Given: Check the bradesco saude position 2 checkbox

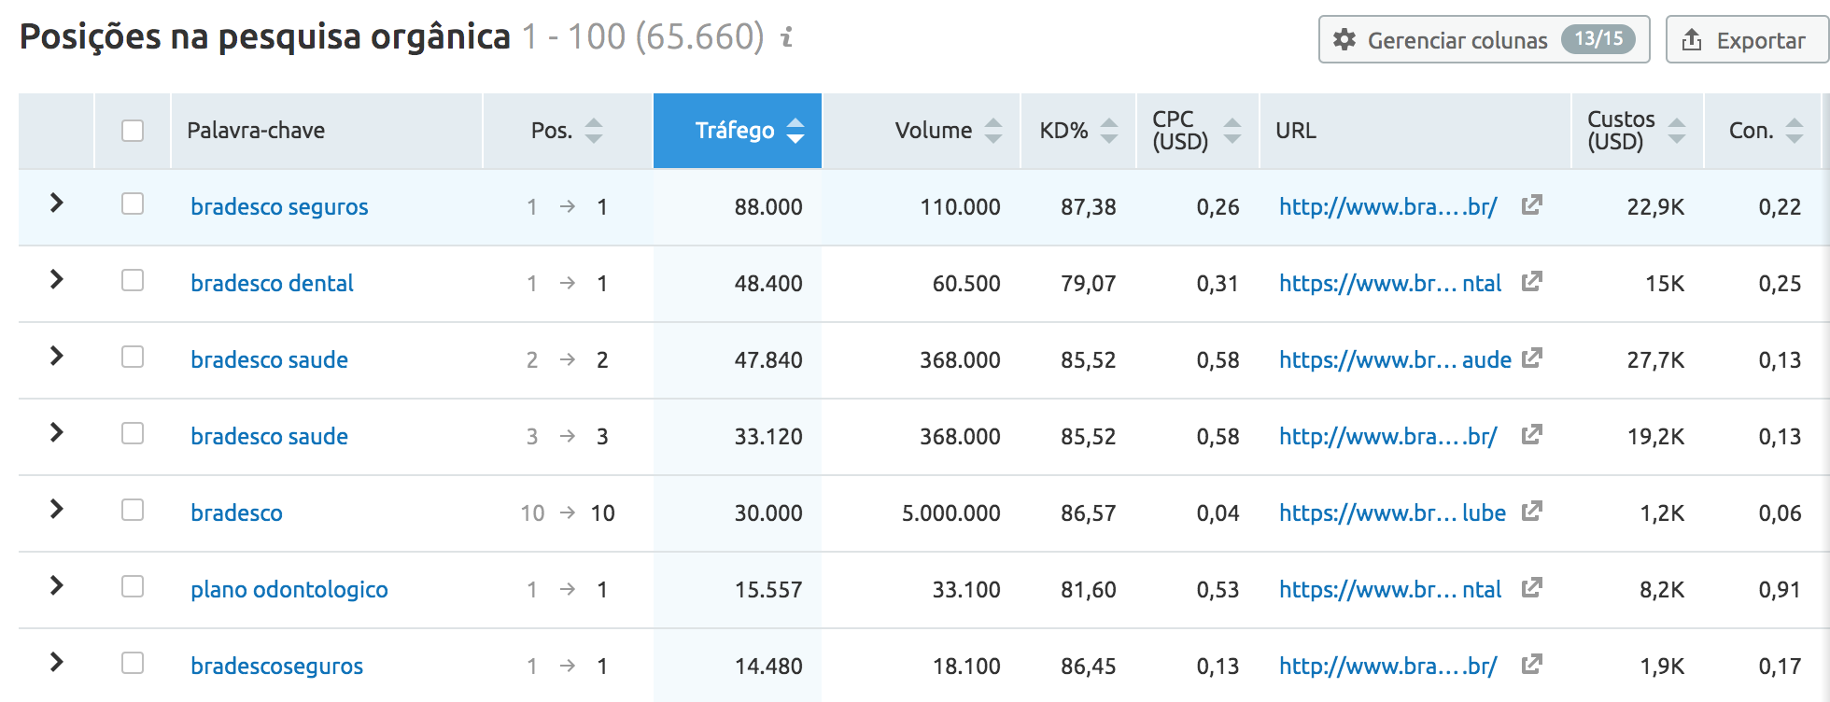Looking at the screenshot, I should (x=133, y=357).
